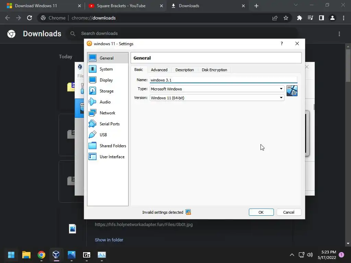This screenshot has height=263, width=351.
Task: Open the USB settings category
Action: point(108,135)
